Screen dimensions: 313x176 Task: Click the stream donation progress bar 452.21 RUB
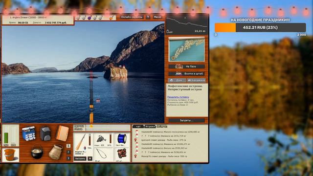[x=260, y=27]
